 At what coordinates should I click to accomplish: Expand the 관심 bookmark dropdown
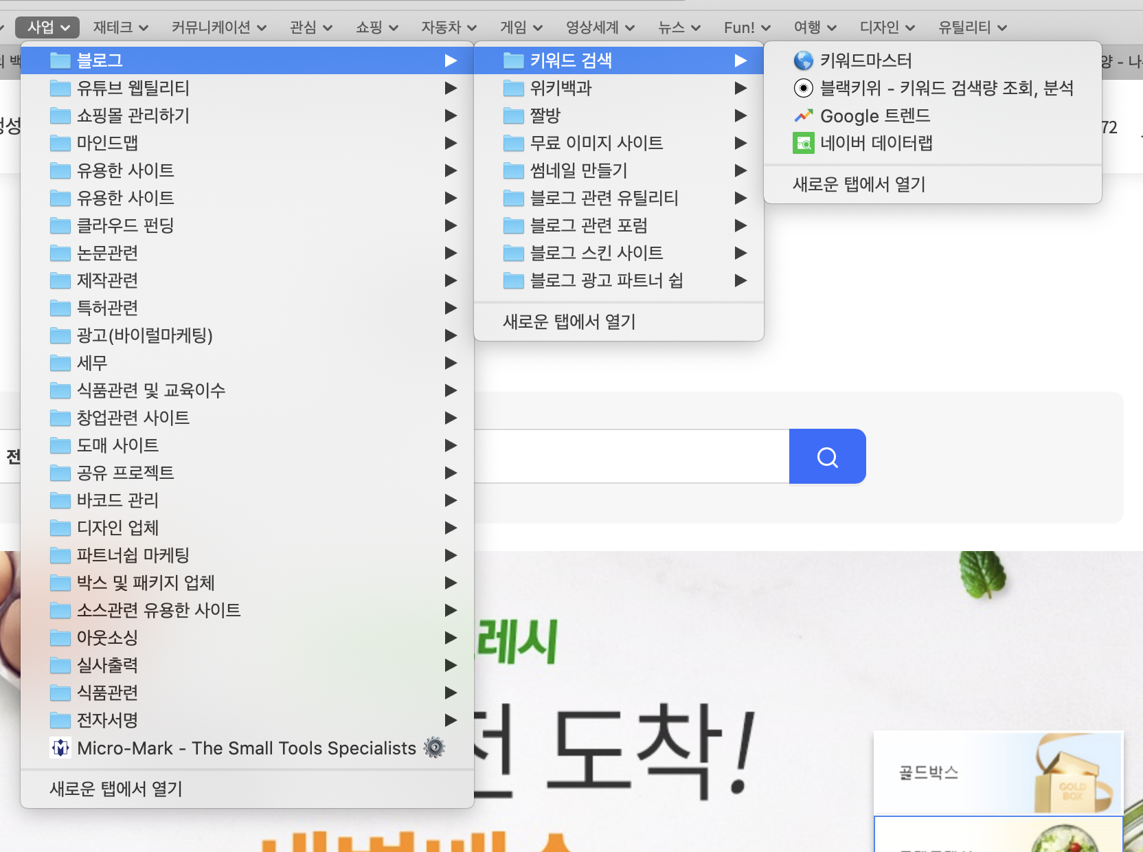tap(311, 27)
